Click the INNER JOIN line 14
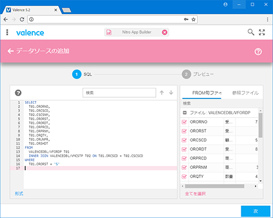 86,156
